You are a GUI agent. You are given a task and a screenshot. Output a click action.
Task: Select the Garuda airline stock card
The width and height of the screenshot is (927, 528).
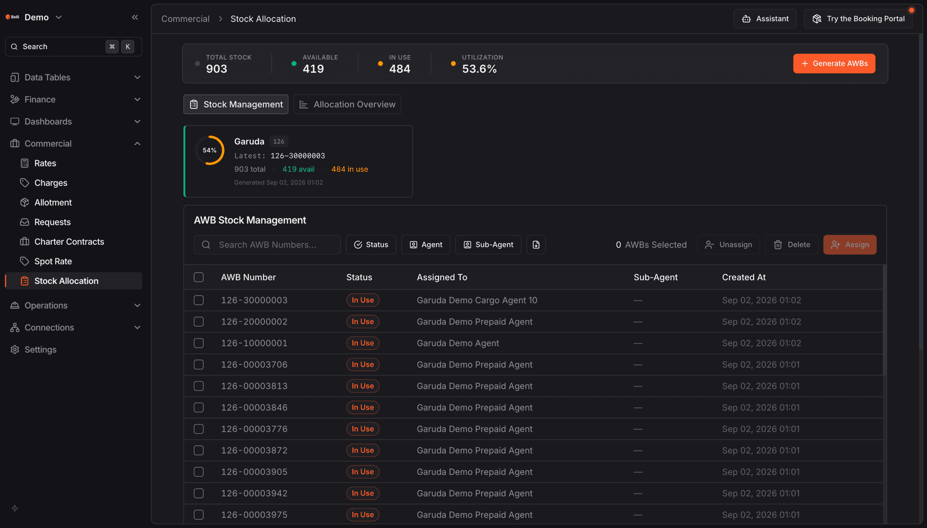click(x=298, y=161)
